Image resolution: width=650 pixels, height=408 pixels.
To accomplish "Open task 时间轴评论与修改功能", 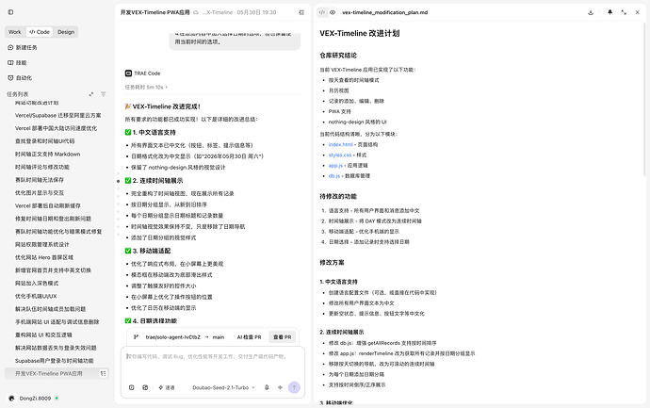I will point(42,167).
